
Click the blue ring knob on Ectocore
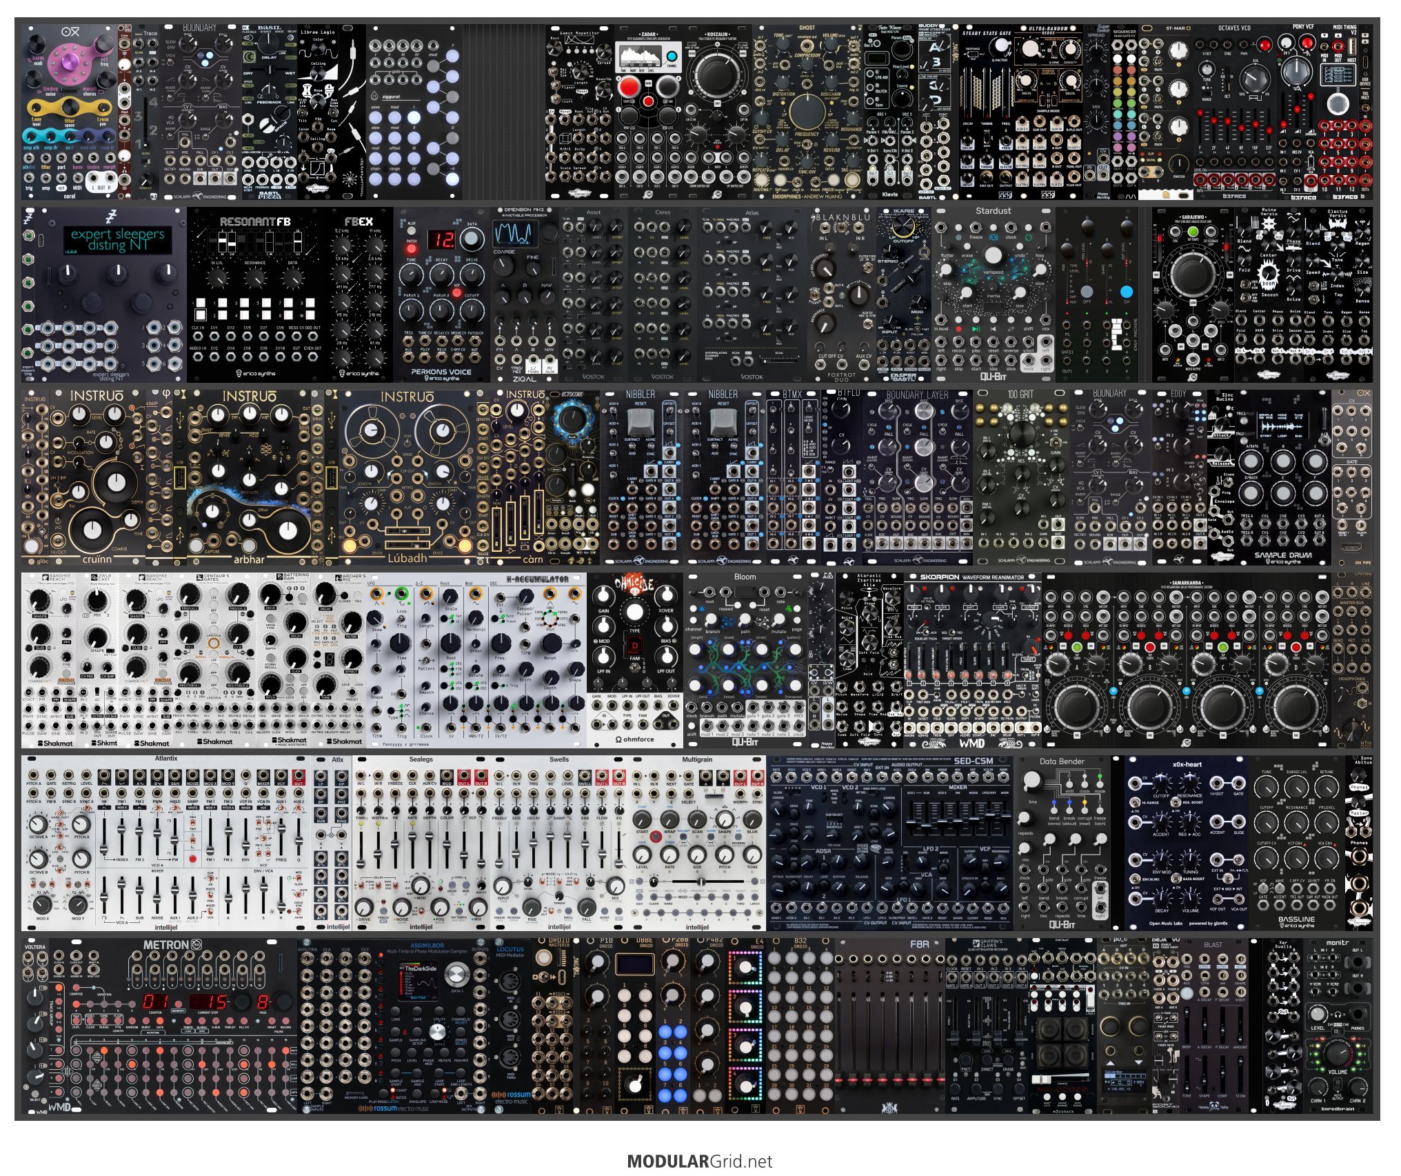572,418
